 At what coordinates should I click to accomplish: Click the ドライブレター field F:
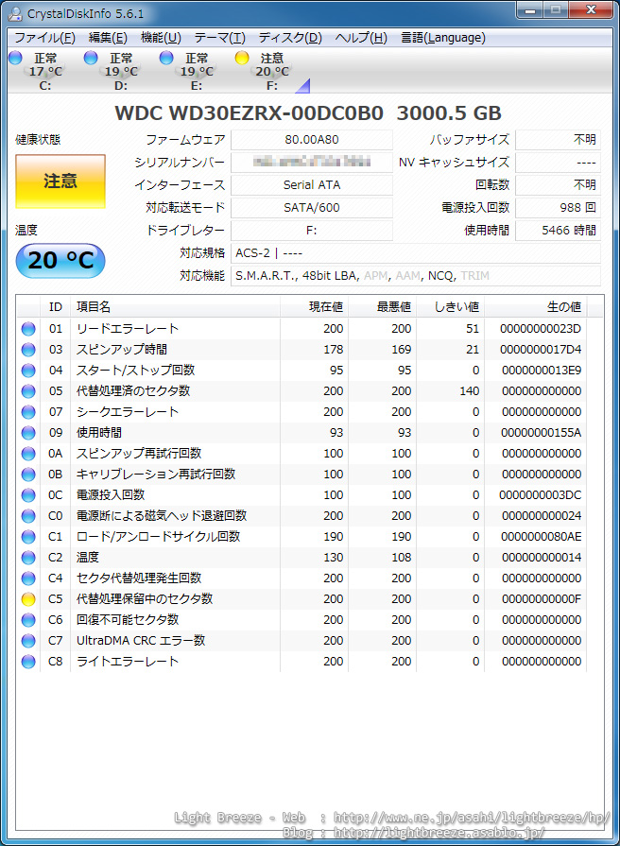[x=312, y=231]
